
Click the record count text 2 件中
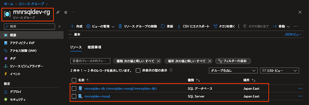pos(101,70)
